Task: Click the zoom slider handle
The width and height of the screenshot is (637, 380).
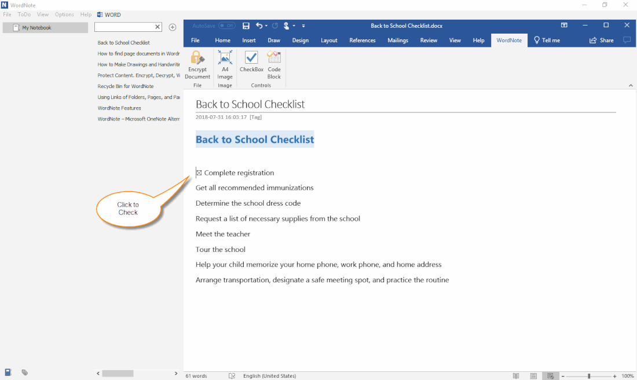Action: [589, 376]
